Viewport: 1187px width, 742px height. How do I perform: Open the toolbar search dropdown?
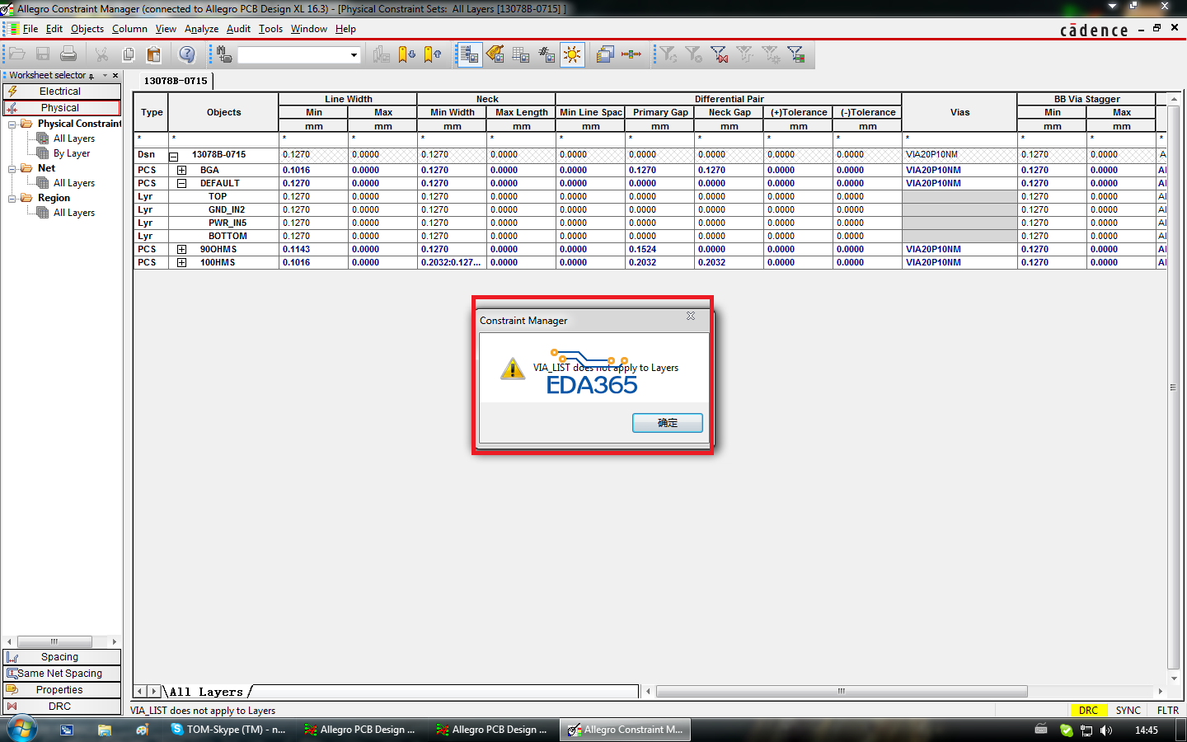354,55
